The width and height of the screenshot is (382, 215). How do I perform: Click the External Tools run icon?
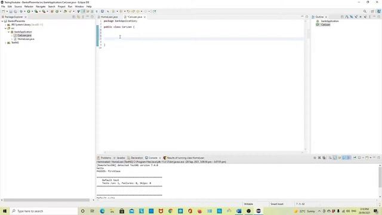(x=44, y=11)
